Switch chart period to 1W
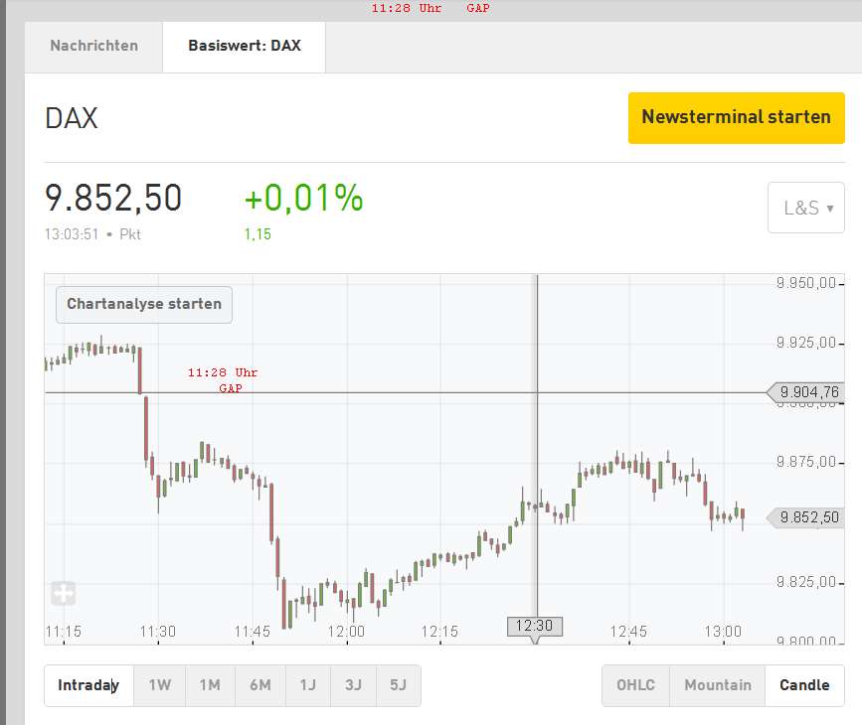The image size is (862, 725). [159, 685]
